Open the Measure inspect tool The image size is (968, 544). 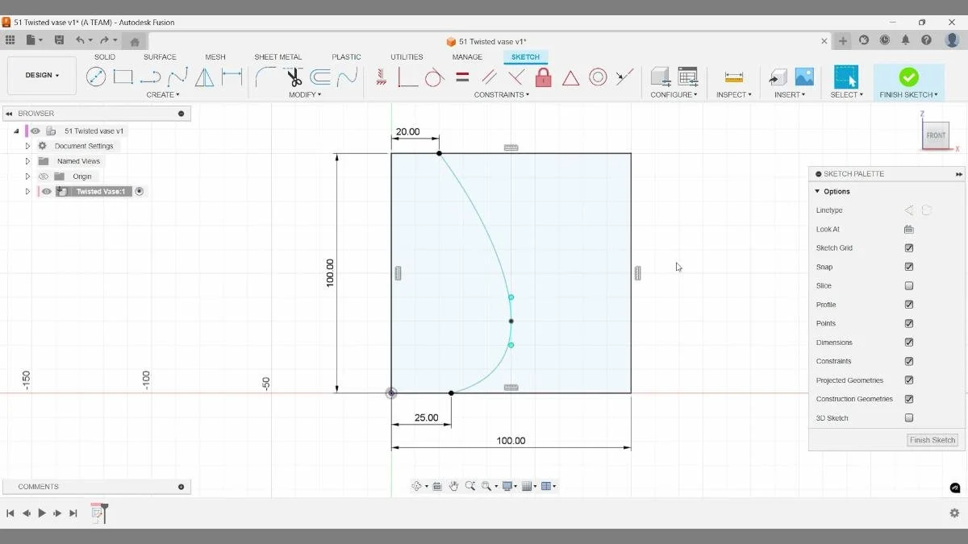[733, 77]
